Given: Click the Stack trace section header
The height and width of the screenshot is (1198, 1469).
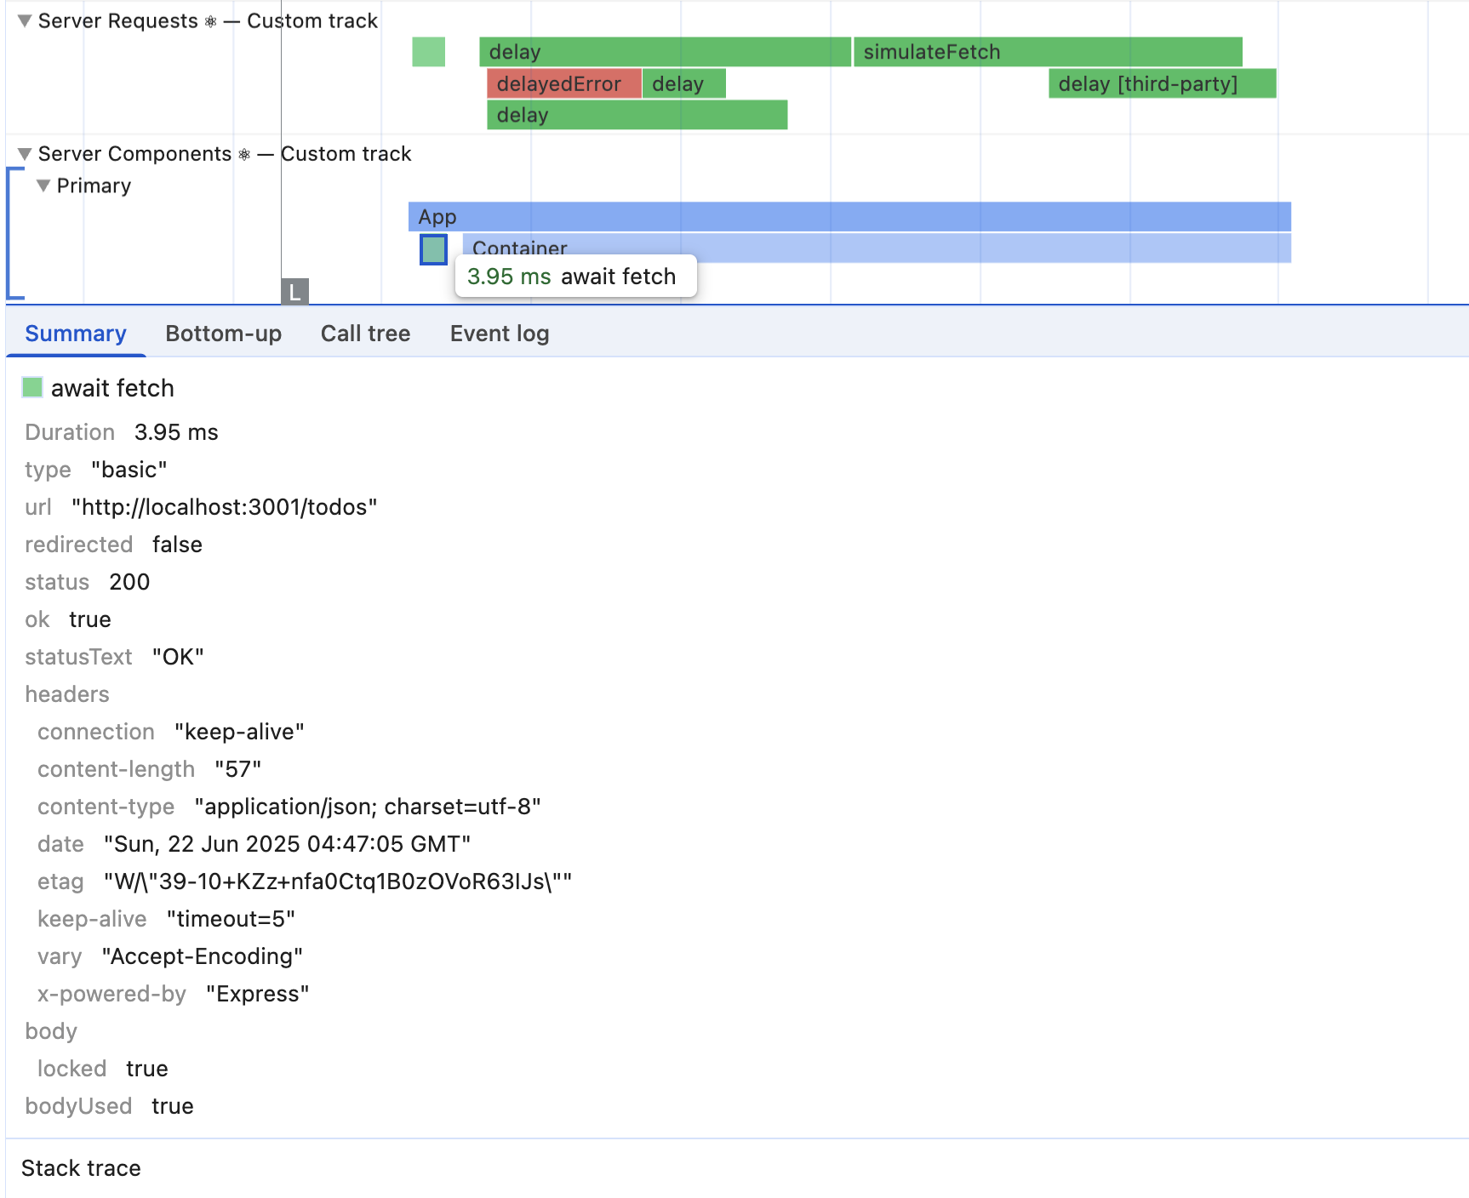Looking at the screenshot, I should [x=81, y=1168].
